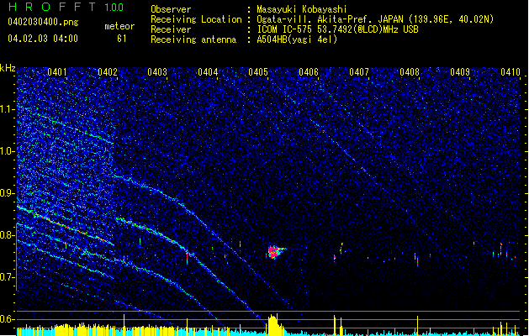Screen dimensions: 529x336
Task: Click the 0407 time marker
Action: (x=359, y=72)
